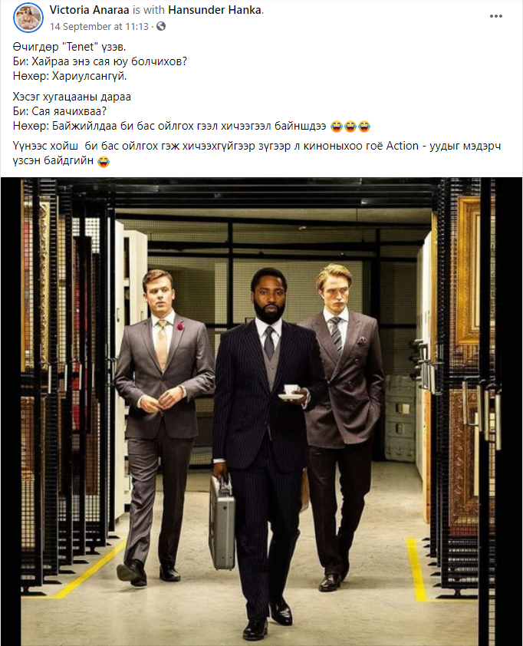
Task: Click the line "Нөхөр: Хариулсангүй."
Action: (x=70, y=76)
